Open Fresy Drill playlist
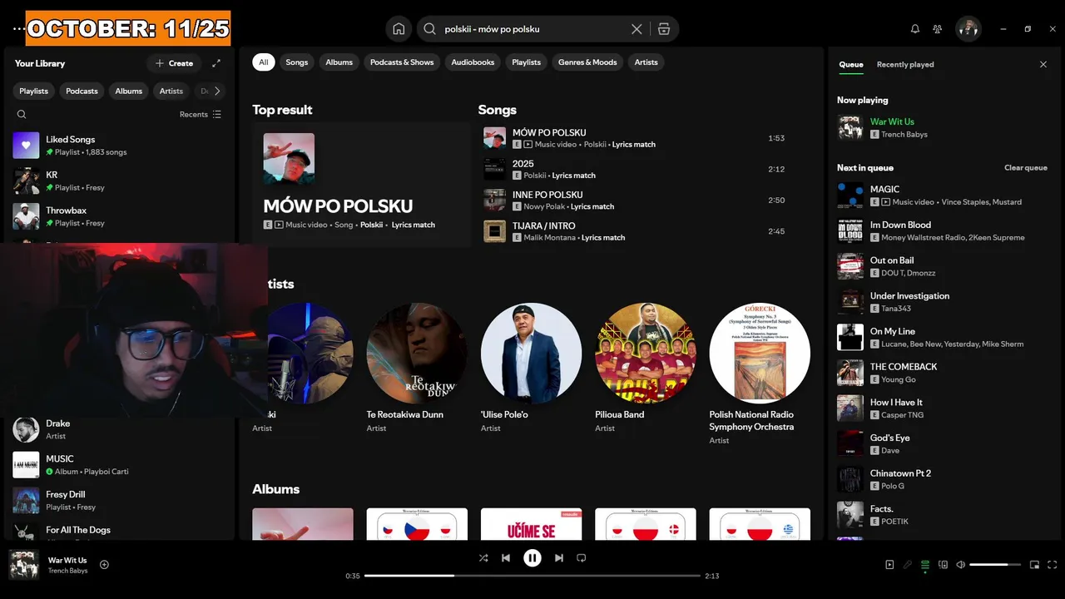The image size is (1065, 599). [x=121, y=500]
